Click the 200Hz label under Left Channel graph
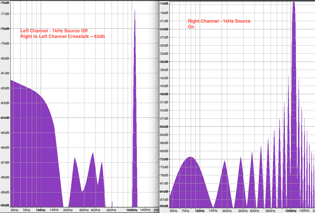The width and height of the screenshot is (315, 213). click(x=68, y=210)
